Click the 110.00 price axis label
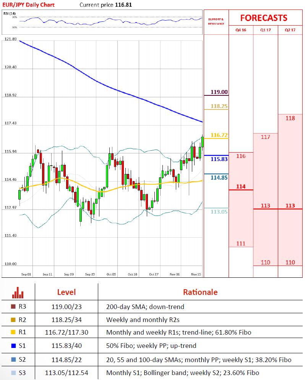Viewport: 305px width, 380px height. tap(11, 264)
